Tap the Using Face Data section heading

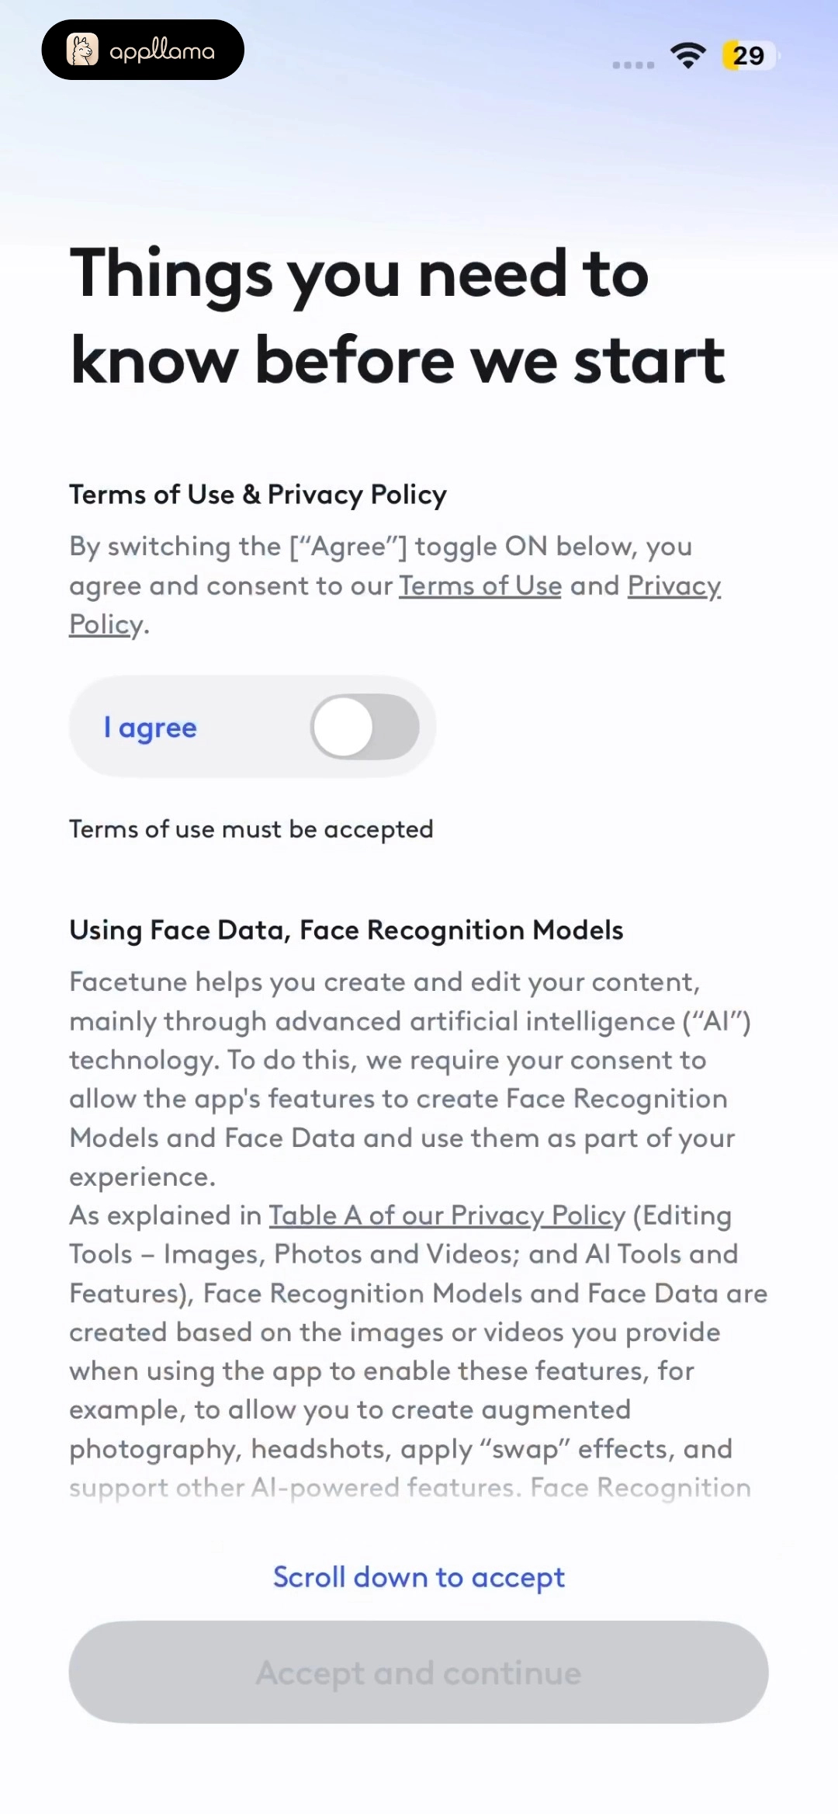pos(346,930)
